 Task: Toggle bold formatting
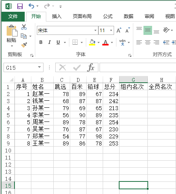(41, 42)
